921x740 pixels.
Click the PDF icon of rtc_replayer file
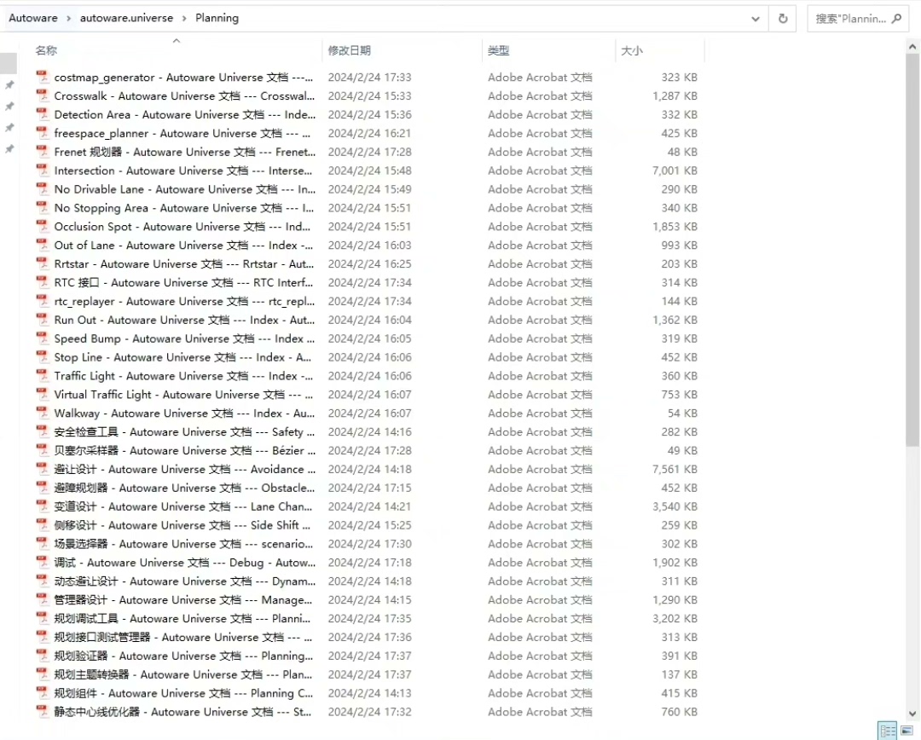(x=43, y=301)
